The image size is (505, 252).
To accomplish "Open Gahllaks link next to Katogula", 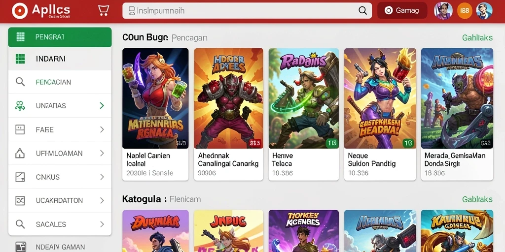I will 477,199.
